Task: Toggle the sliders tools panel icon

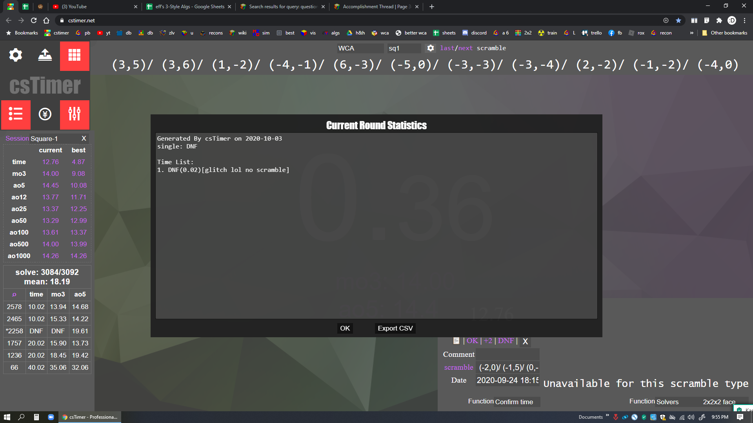Action: pyautogui.click(x=75, y=114)
